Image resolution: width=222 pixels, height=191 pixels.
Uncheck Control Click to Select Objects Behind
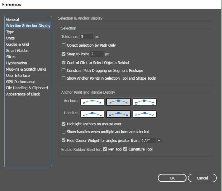tap(64, 63)
